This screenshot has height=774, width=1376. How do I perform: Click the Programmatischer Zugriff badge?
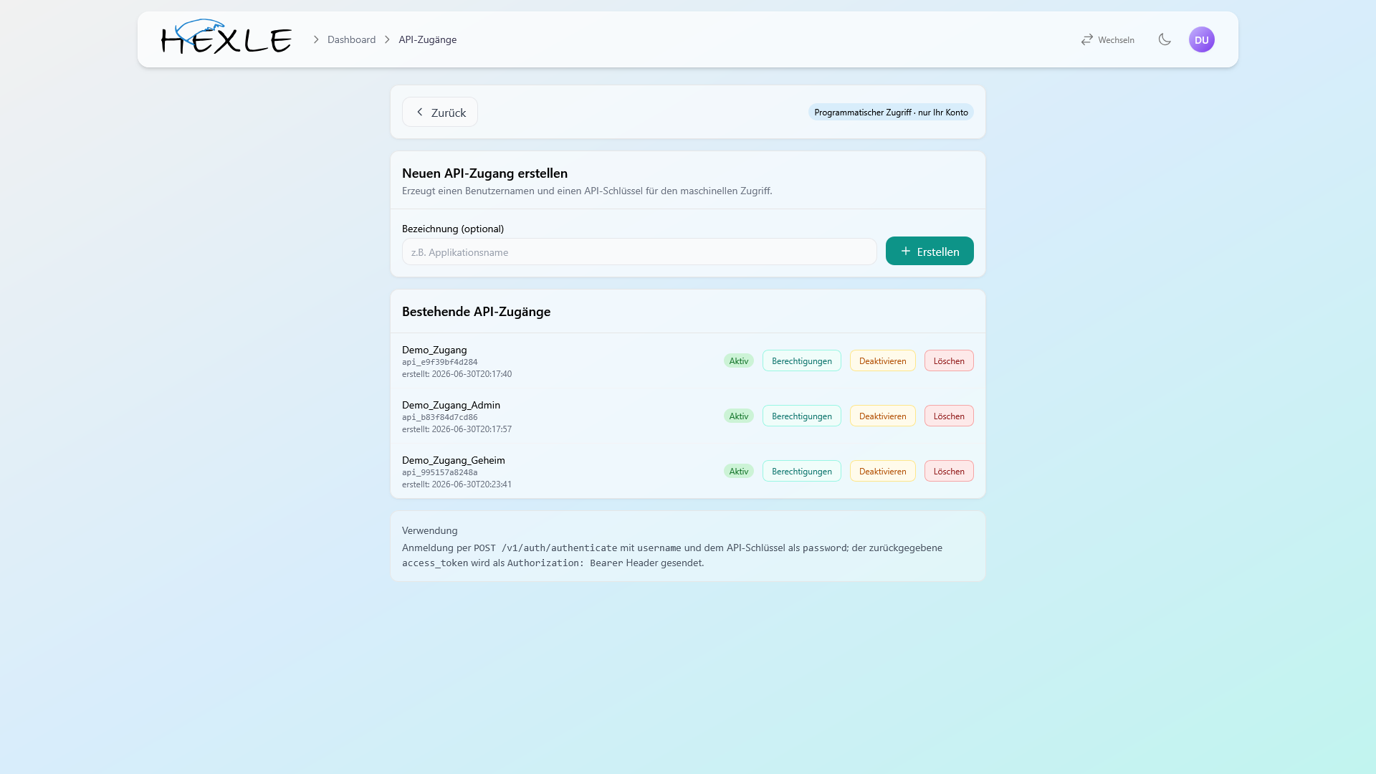(891, 112)
